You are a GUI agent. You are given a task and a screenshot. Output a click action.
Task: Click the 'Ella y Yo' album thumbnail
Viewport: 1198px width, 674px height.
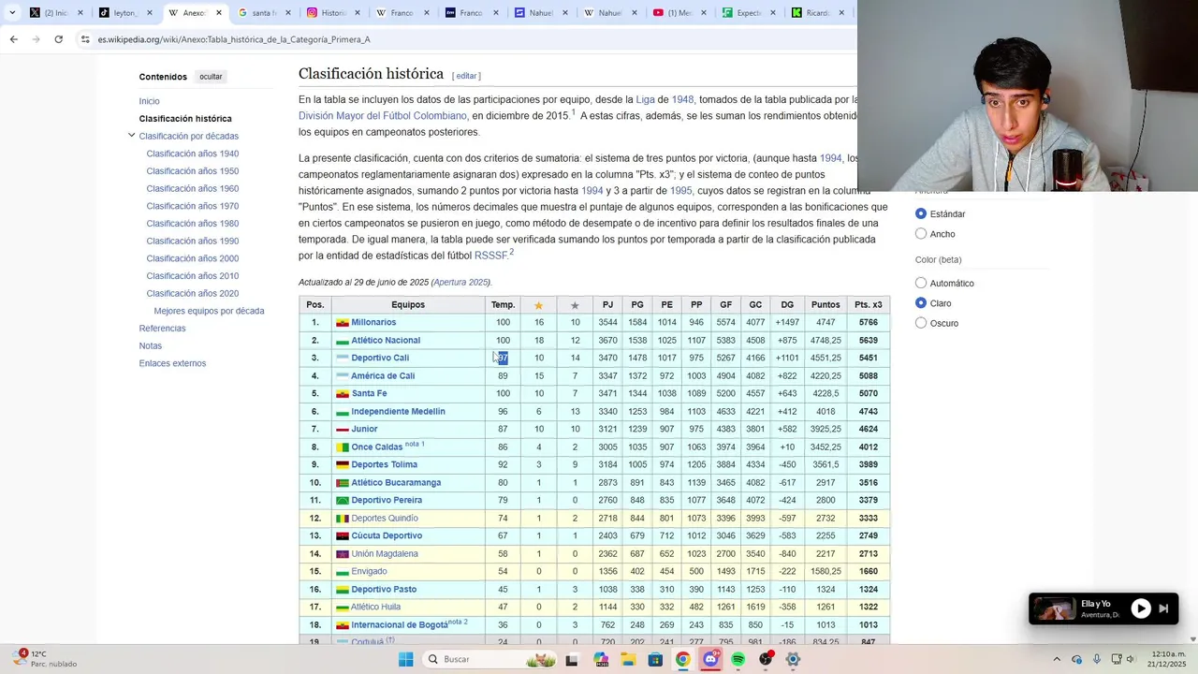click(x=1054, y=608)
